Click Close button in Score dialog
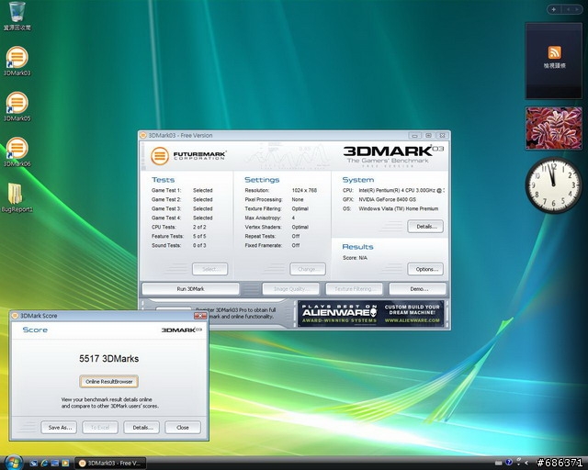The height and width of the screenshot is (470, 588). pos(183,427)
